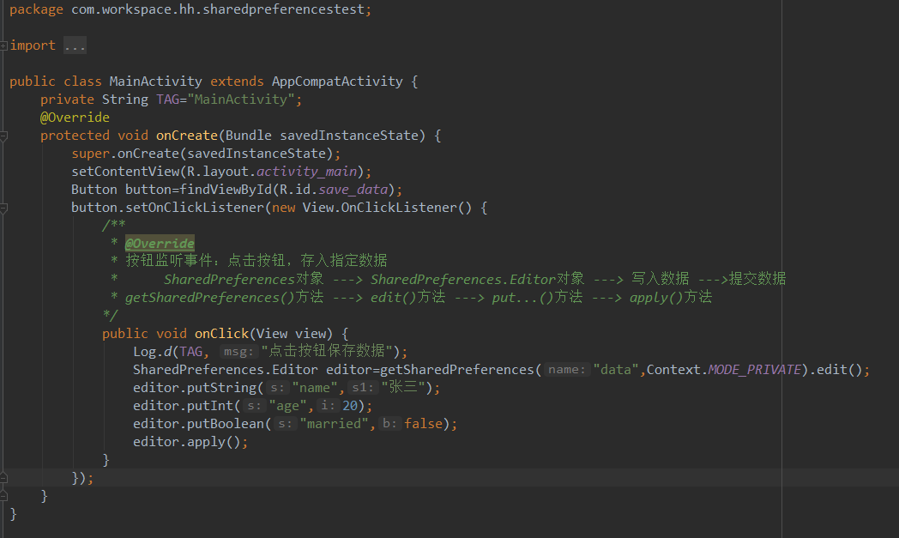
Task: Click 'View.OnClickListener' after the new keyword
Action: 379,208
